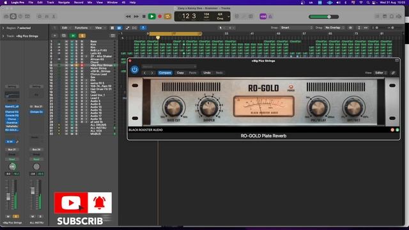Open the Mix menu
409x230 pixels.
[89, 3]
